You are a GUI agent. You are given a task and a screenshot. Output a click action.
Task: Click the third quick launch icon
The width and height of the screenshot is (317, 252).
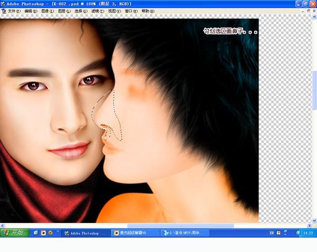pos(50,233)
